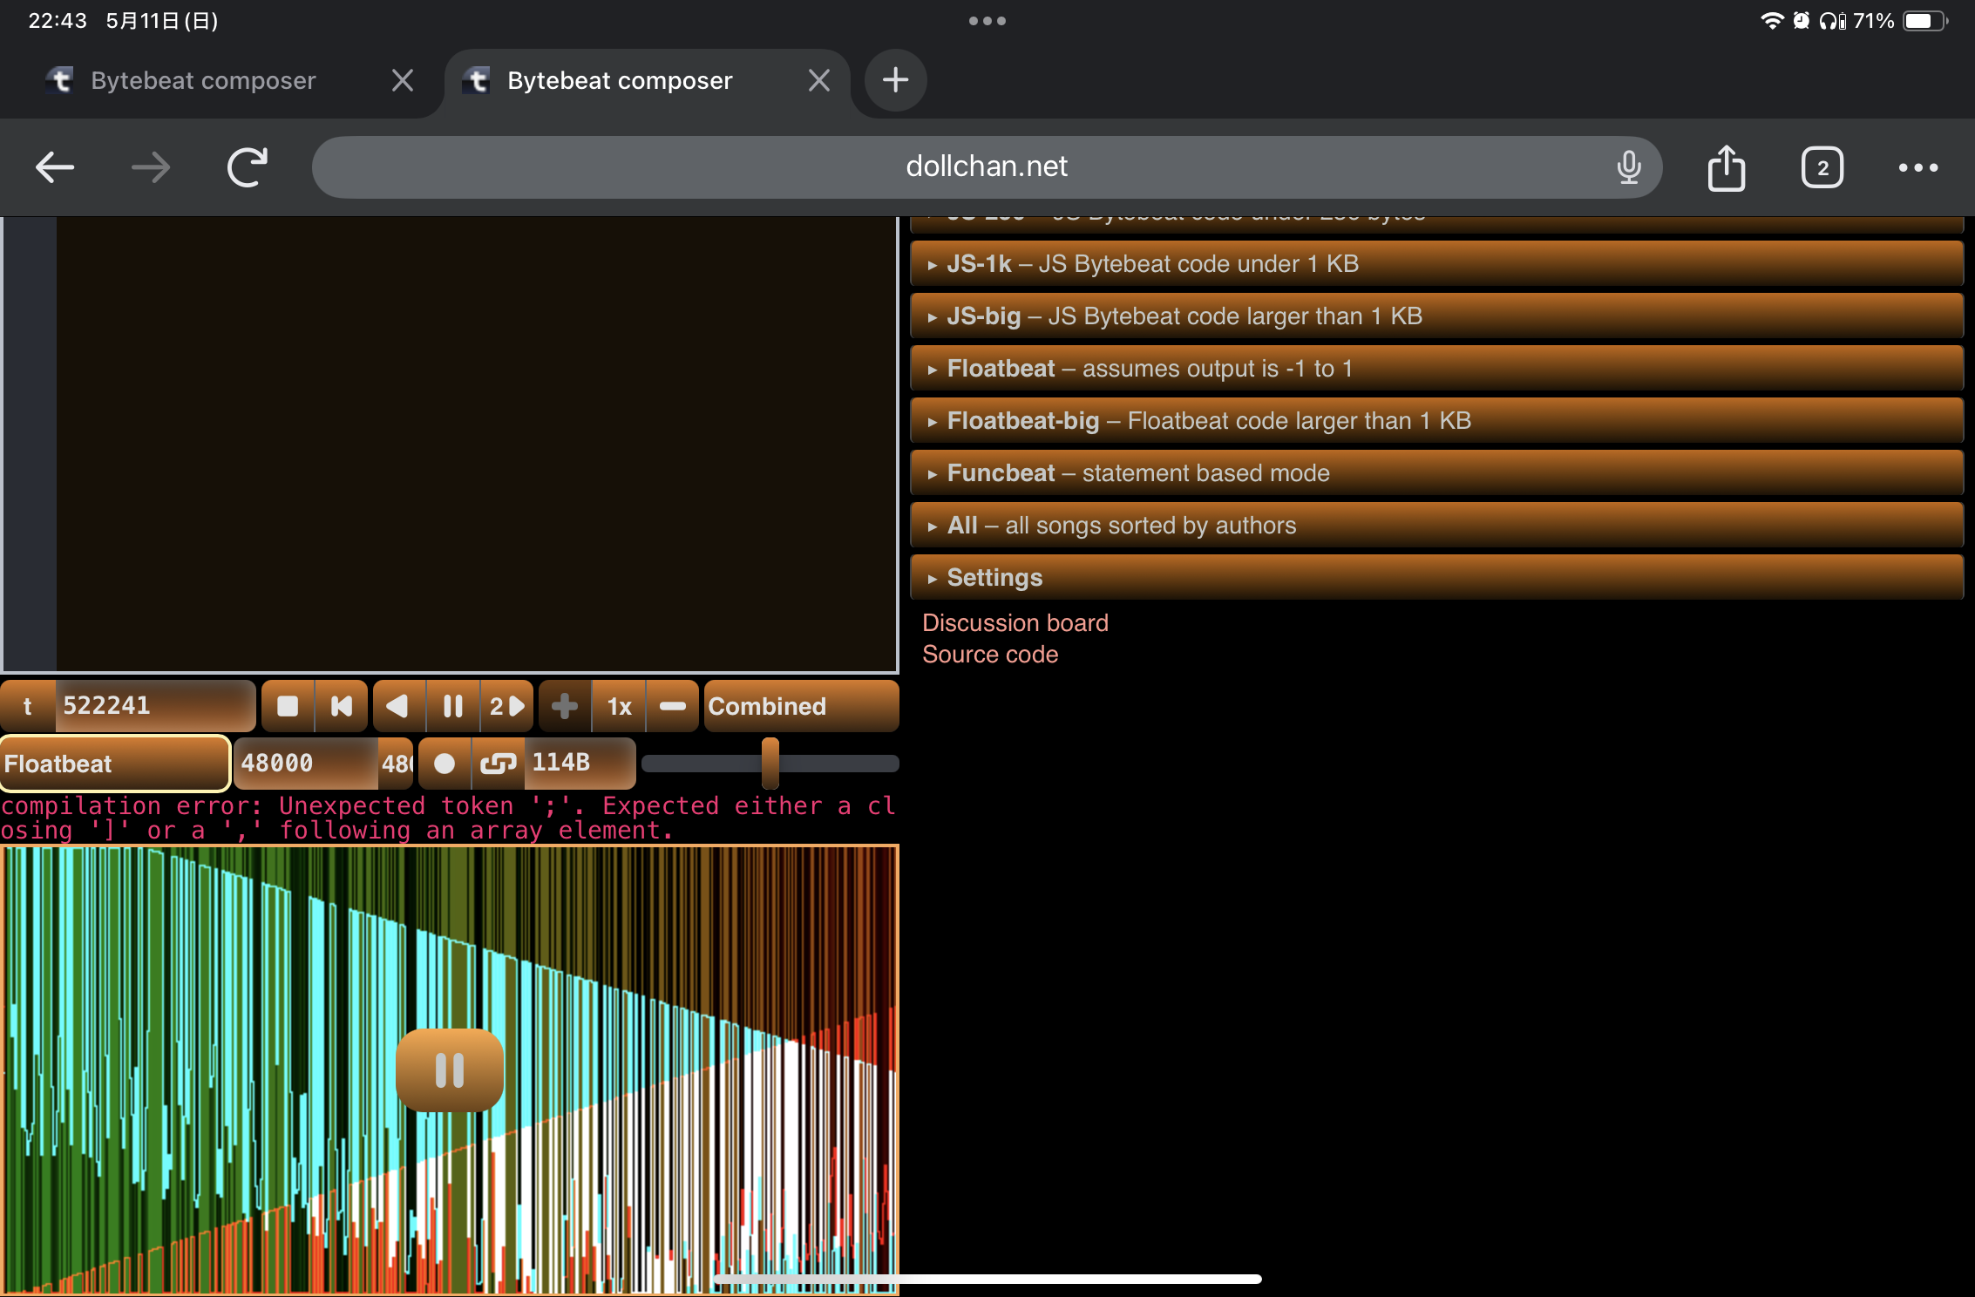
Task: Click the browser forward arrow
Action: click(x=151, y=167)
